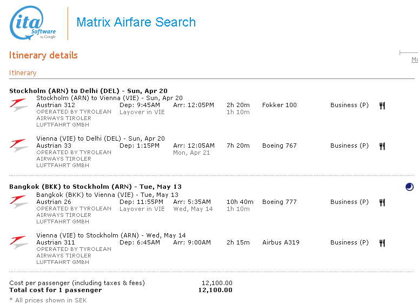Click the Bangkok (BKK) to Stockholm (ARN) header
The image size is (418, 304).
[95, 187]
